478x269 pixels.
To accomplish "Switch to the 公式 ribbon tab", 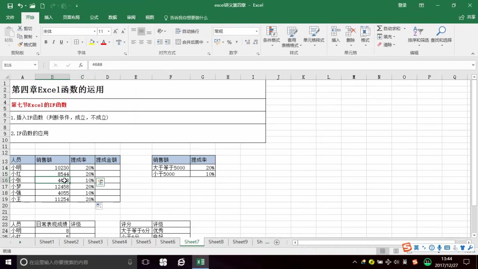I will 94,17.
